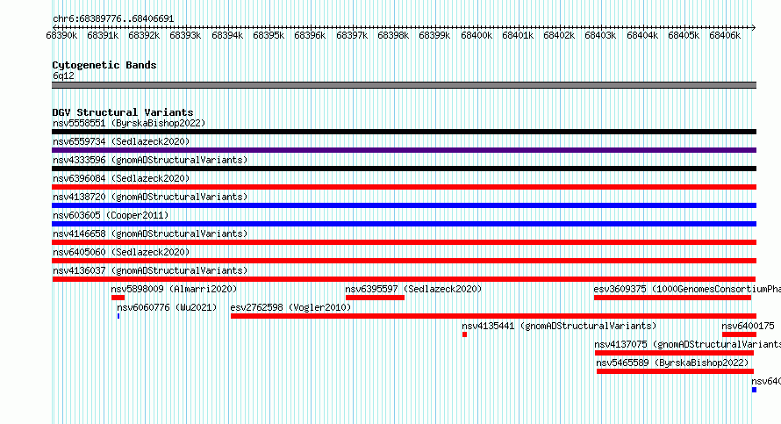The height and width of the screenshot is (424, 781).
Task: Click the short red bar under nsv5898009
Action: point(118,298)
